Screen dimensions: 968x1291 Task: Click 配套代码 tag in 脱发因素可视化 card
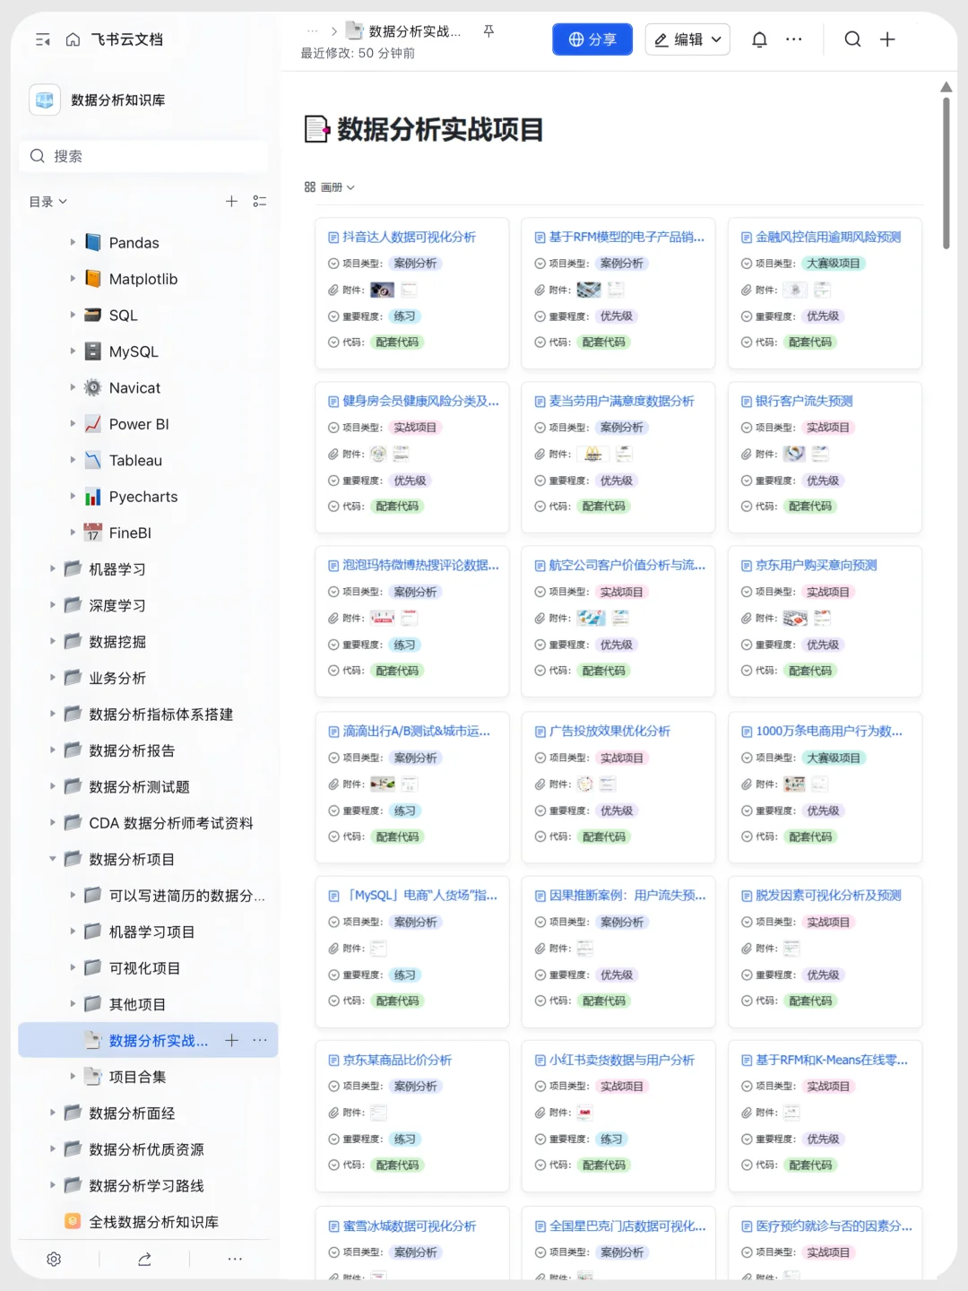click(810, 1001)
